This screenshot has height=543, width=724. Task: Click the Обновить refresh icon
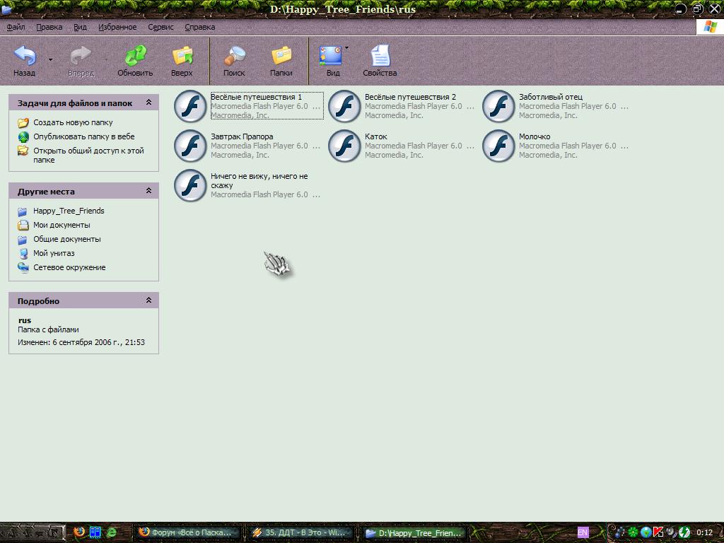(x=134, y=57)
